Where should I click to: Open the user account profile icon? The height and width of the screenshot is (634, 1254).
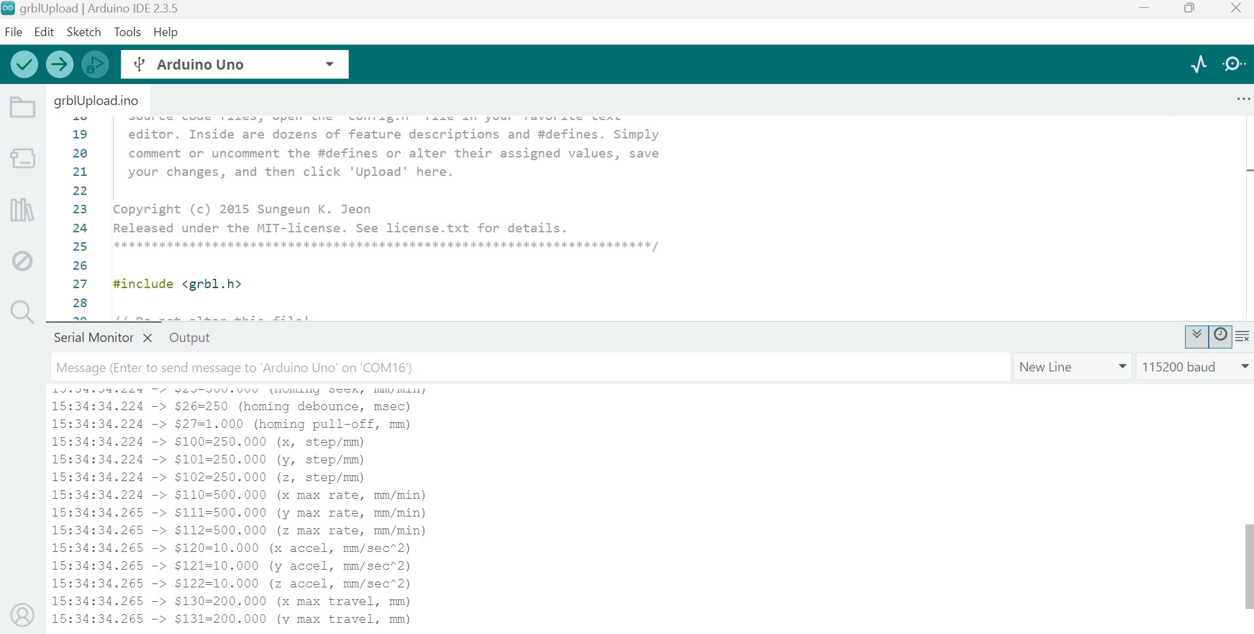pyautogui.click(x=22, y=616)
